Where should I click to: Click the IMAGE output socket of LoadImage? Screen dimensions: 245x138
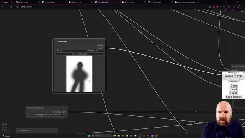[104, 45]
